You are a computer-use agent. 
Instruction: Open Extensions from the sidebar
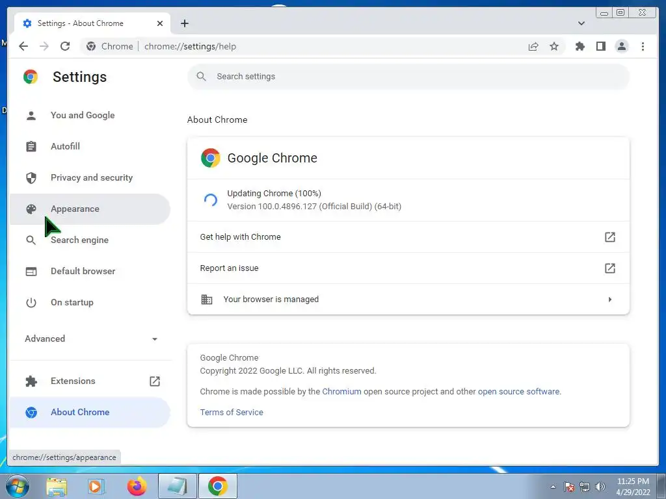pyautogui.click(x=90, y=381)
